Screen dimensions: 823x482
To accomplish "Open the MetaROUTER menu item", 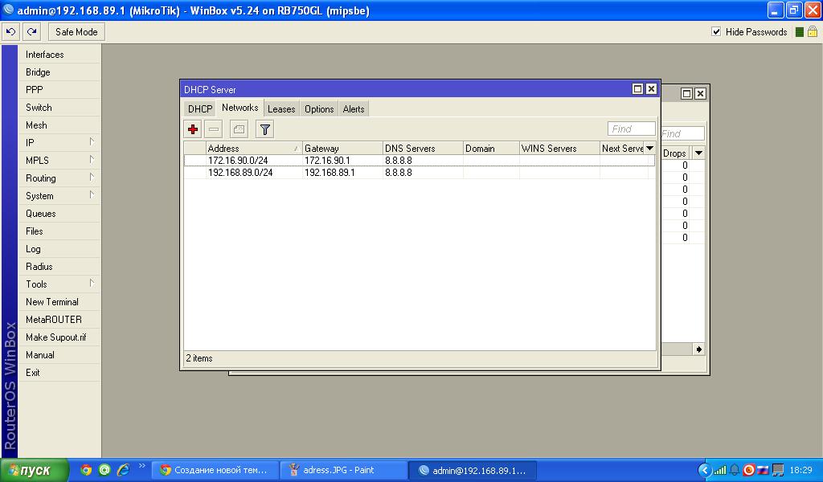I will click(59, 320).
